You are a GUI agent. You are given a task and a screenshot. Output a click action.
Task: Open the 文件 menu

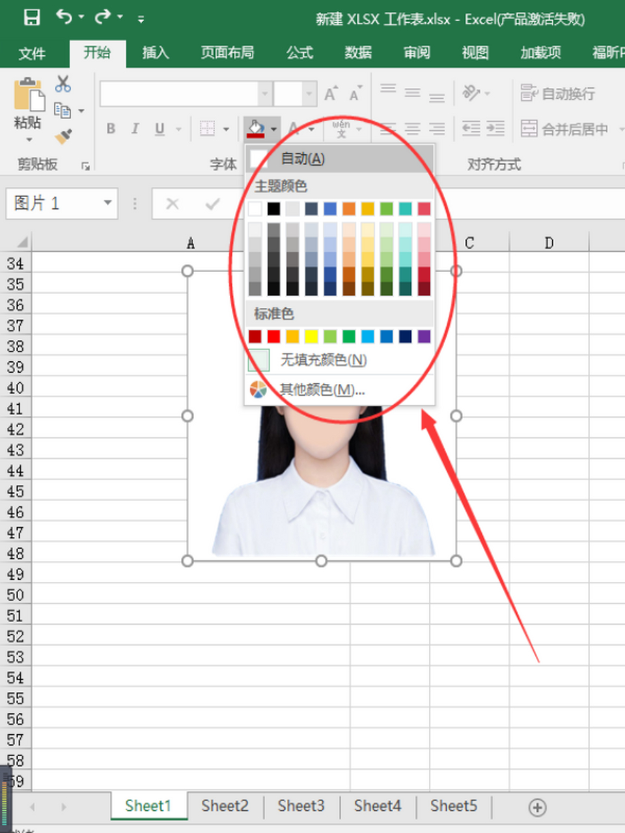pyautogui.click(x=32, y=53)
